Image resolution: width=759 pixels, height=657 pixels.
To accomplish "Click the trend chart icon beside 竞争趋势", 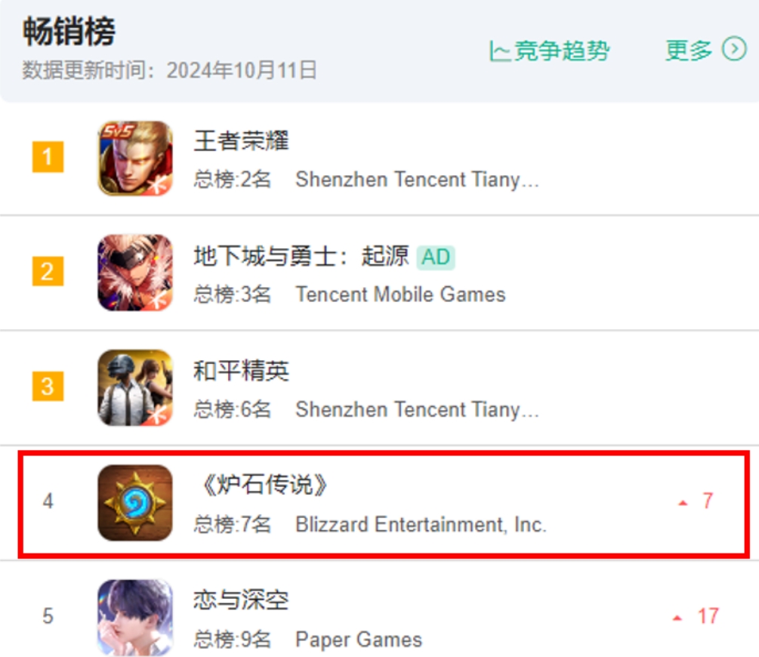I will (499, 51).
